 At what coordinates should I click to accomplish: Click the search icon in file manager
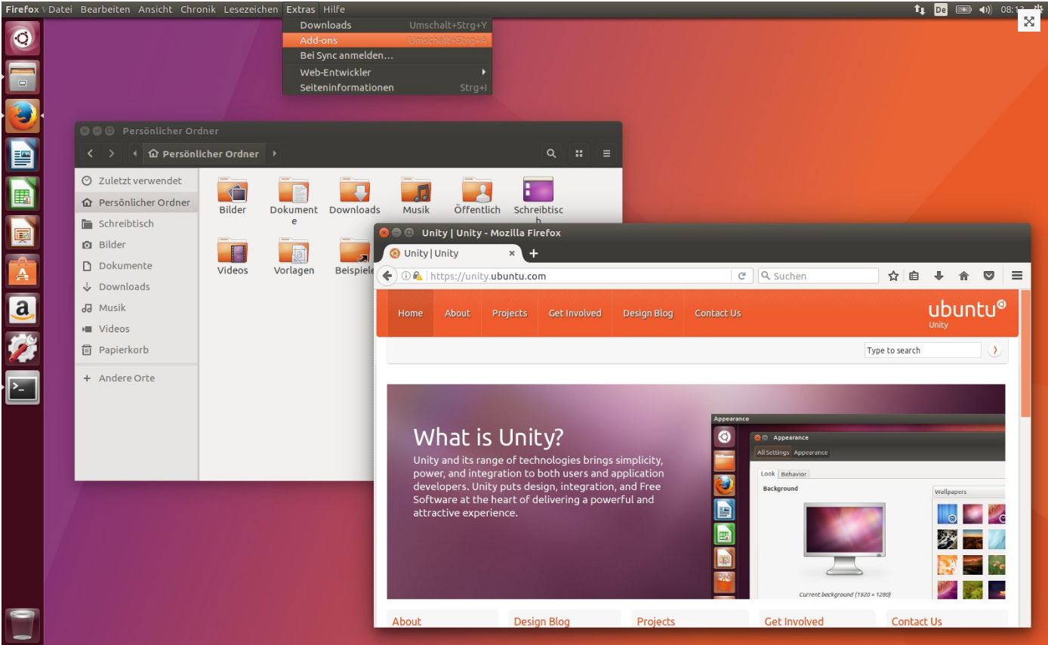pyautogui.click(x=551, y=153)
